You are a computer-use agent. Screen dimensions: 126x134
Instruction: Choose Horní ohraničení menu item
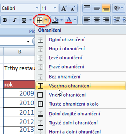[x=81, y=49]
